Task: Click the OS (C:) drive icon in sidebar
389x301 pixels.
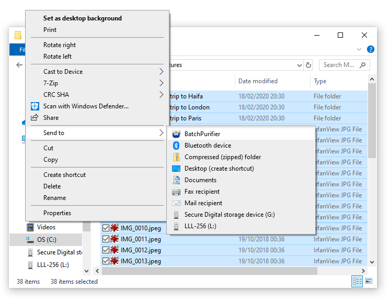Action: [x=30, y=240]
